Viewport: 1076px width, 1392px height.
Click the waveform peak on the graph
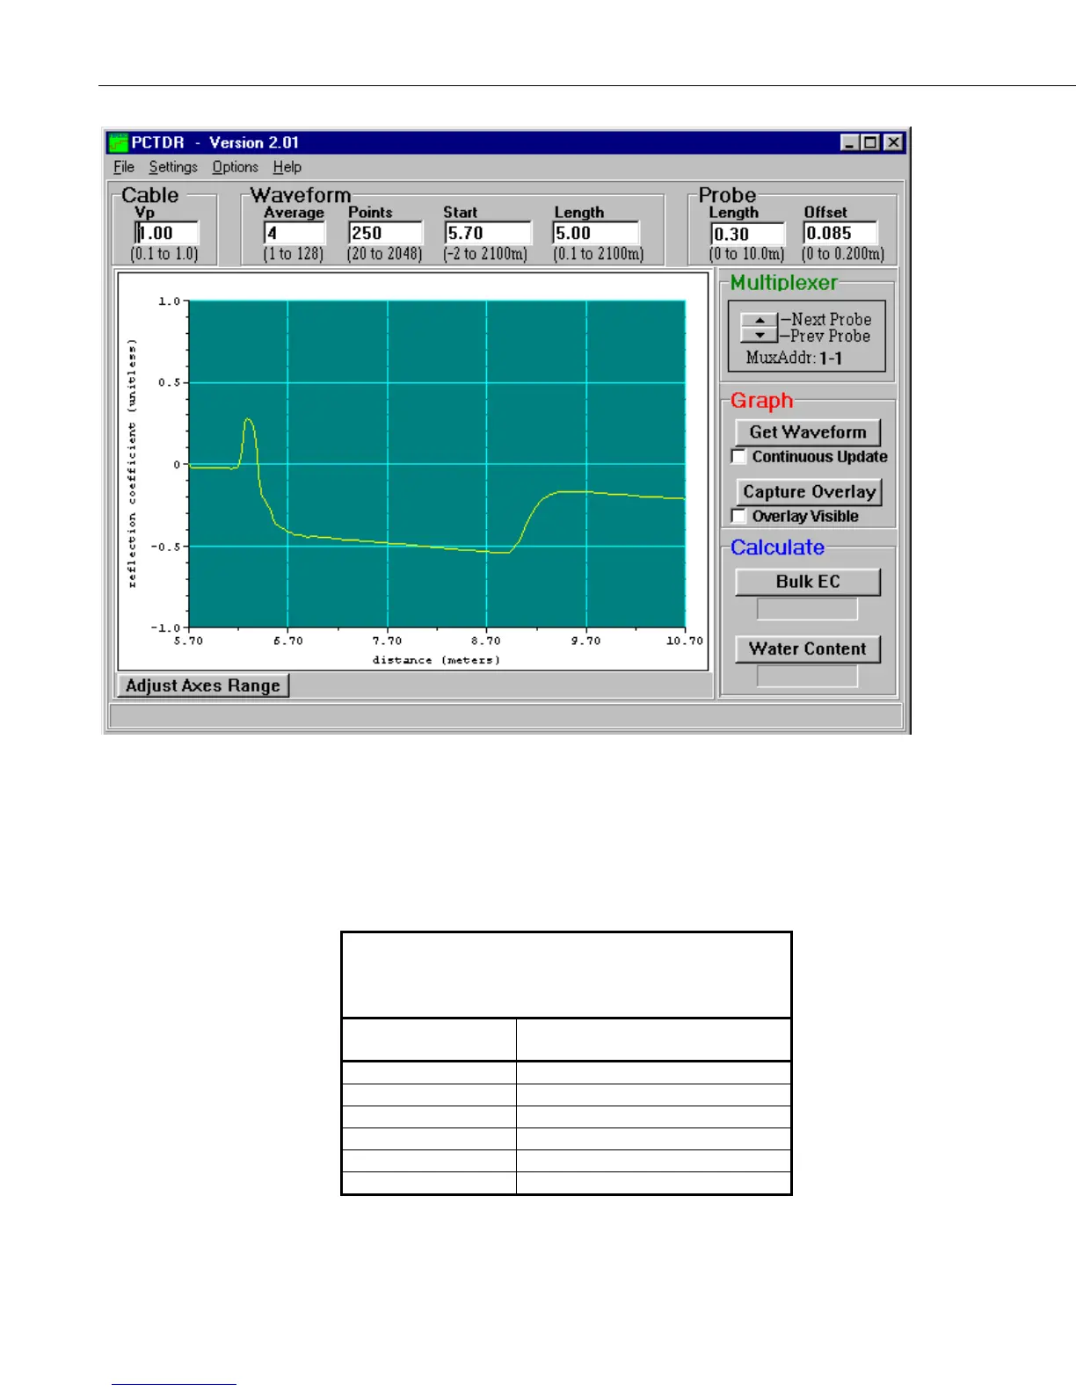click(248, 420)
